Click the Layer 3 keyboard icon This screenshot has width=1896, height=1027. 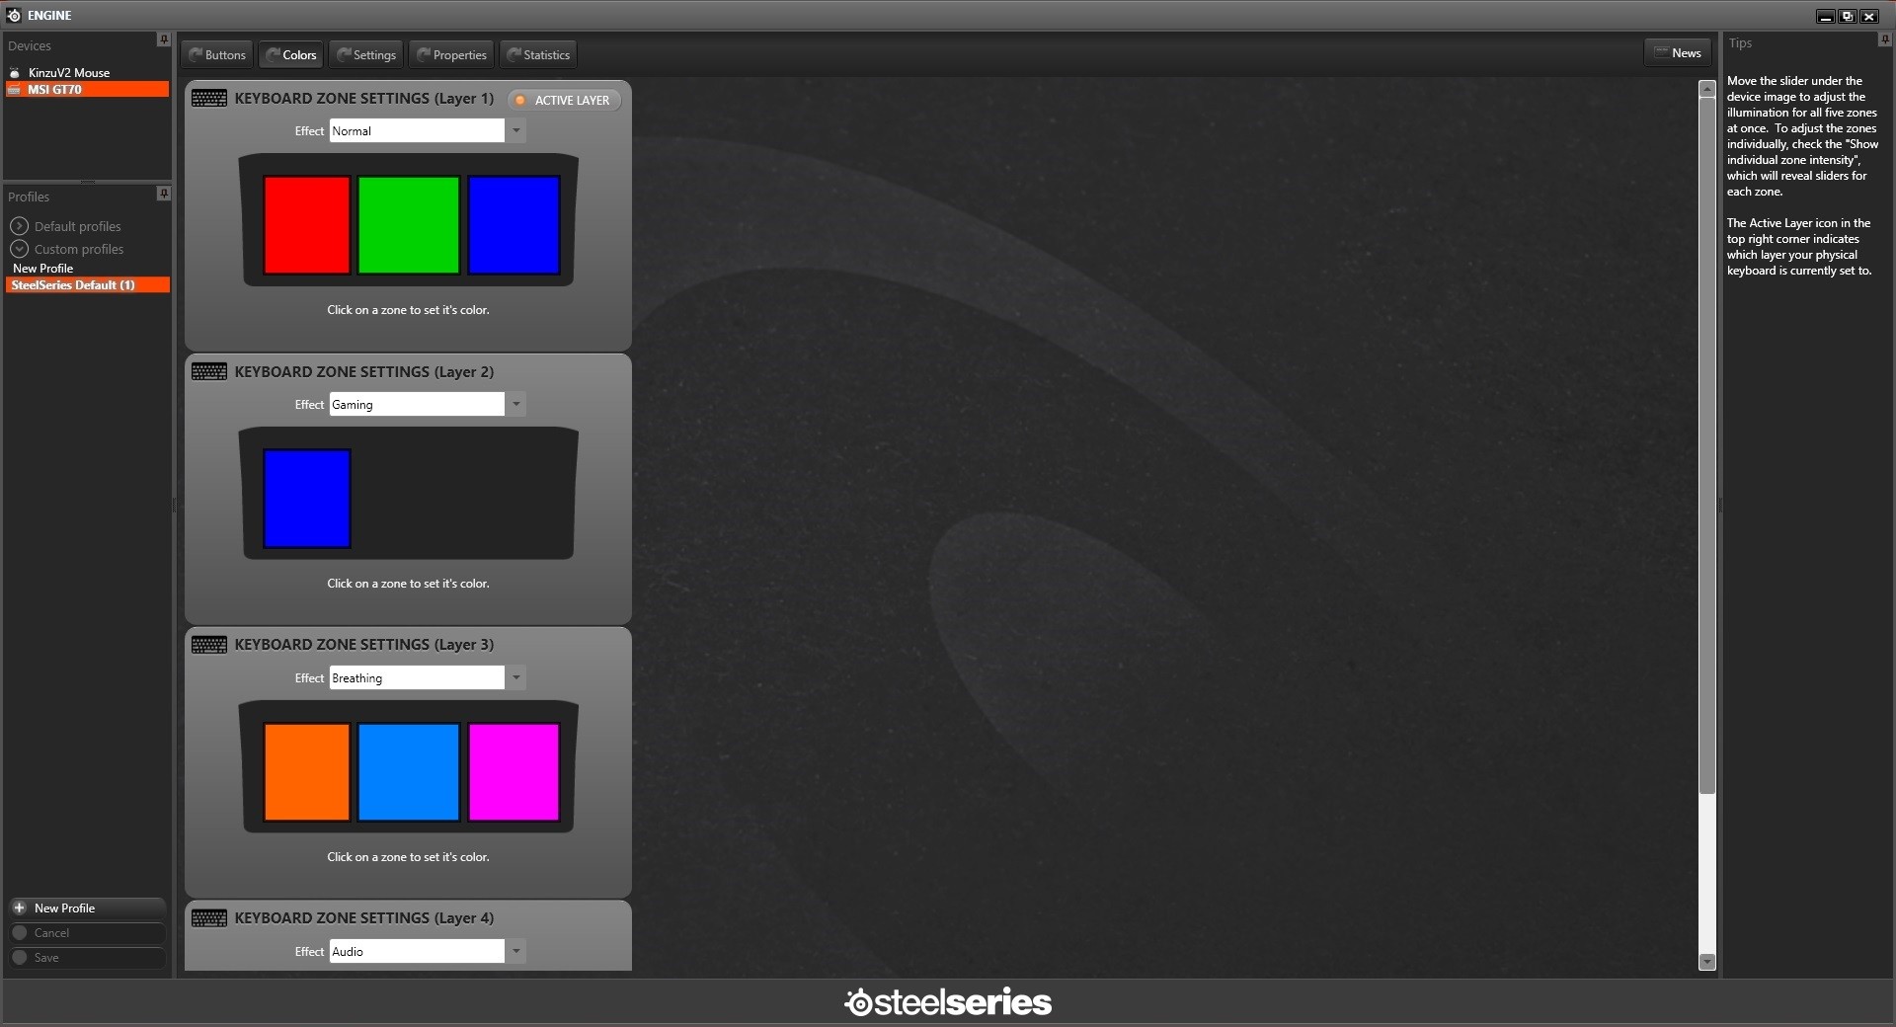(x=209, y=645)
